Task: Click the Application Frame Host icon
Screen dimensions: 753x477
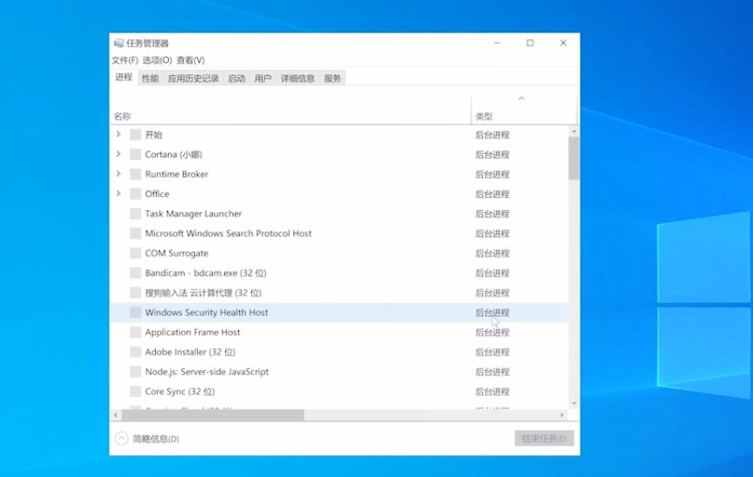Action: (136, 332)
